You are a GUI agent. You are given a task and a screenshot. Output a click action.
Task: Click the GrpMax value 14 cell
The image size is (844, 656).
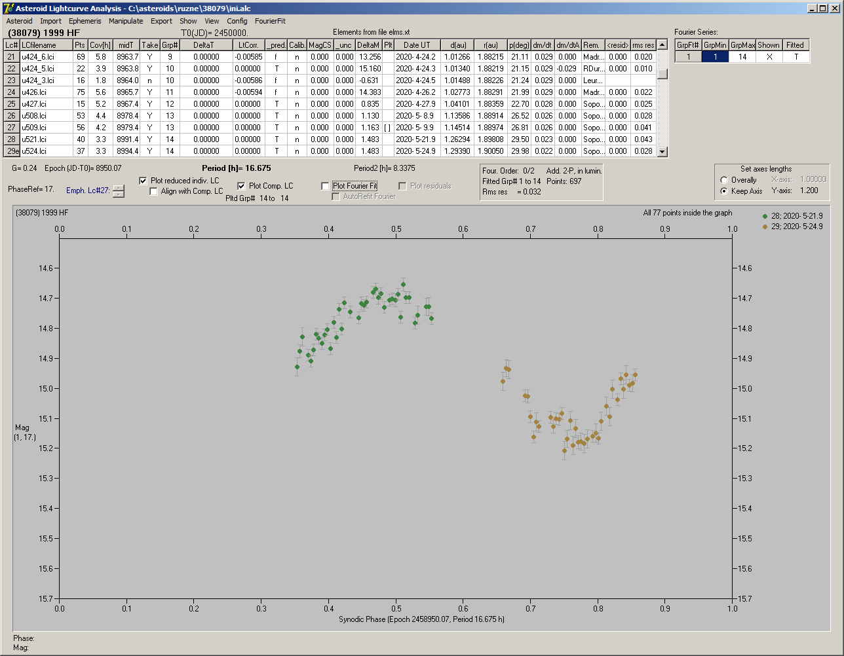pyautogui.click(x=742, y=57)
